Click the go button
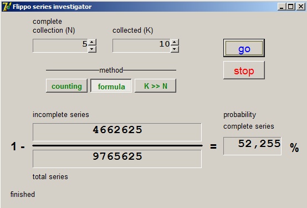Screen dimensions: 307x208 (x=244, y=48)
